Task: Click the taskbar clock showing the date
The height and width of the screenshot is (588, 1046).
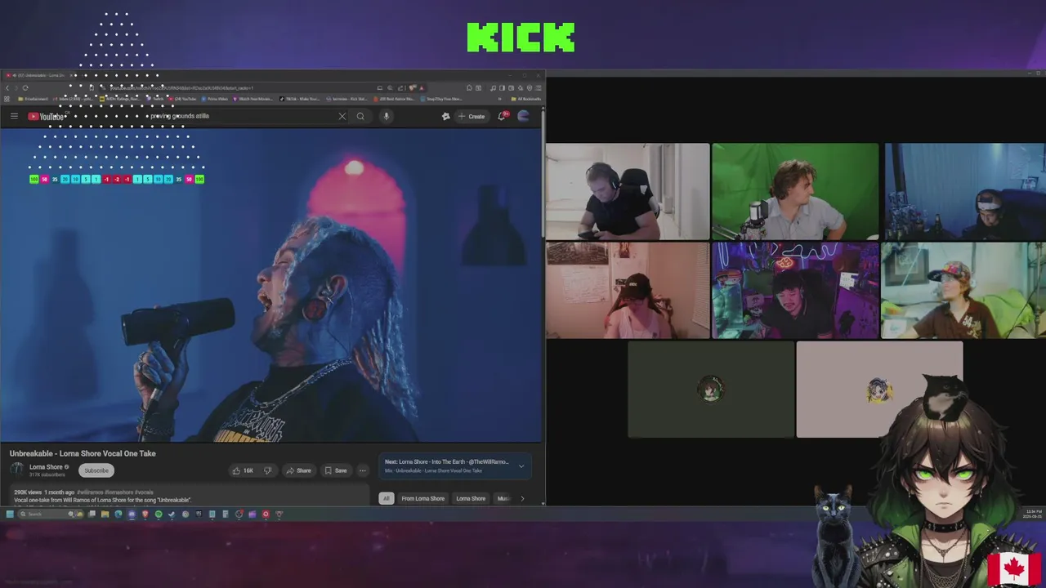Action: [x=1033, y=514]
